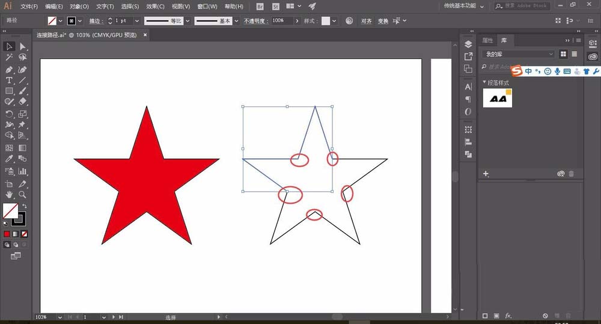601x324 pixels.
Task: Switch library to list view
Action: 576,54
